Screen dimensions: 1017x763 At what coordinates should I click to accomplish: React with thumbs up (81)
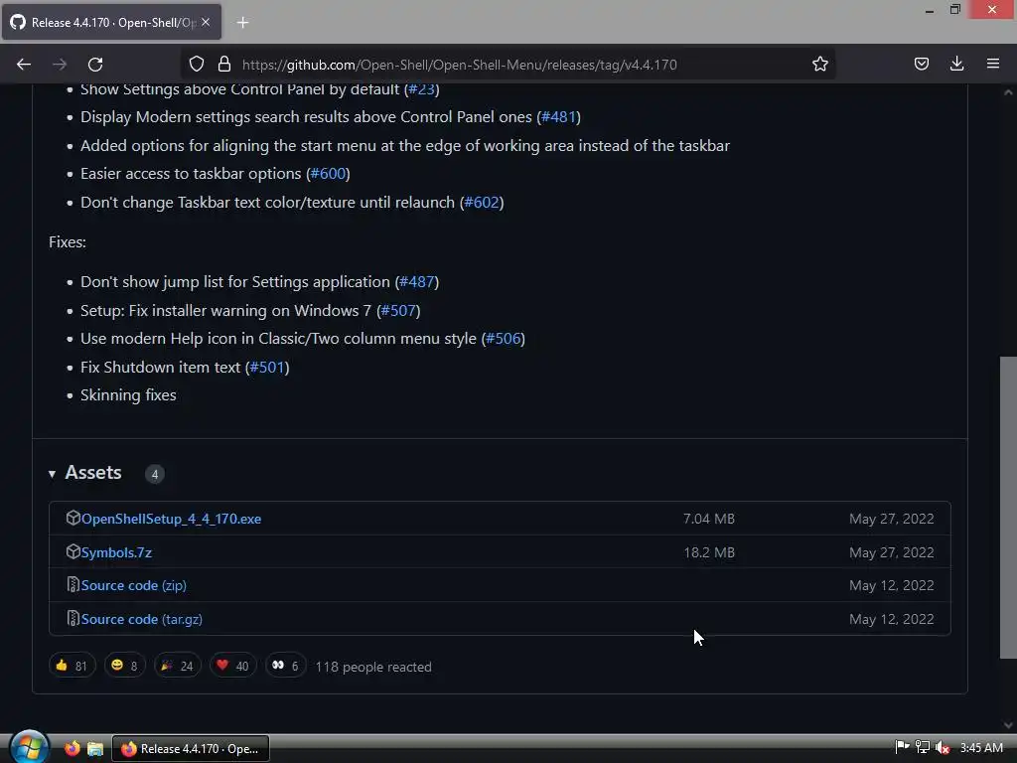point(72,666)
